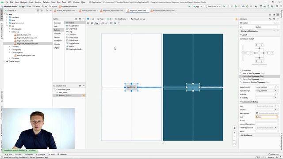
Task: Expand the All Attributes section
Action: point(240,135)
